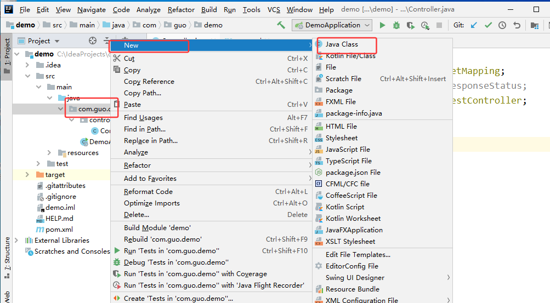
Task: Open the File menu
Action: [x=25, y=9]
